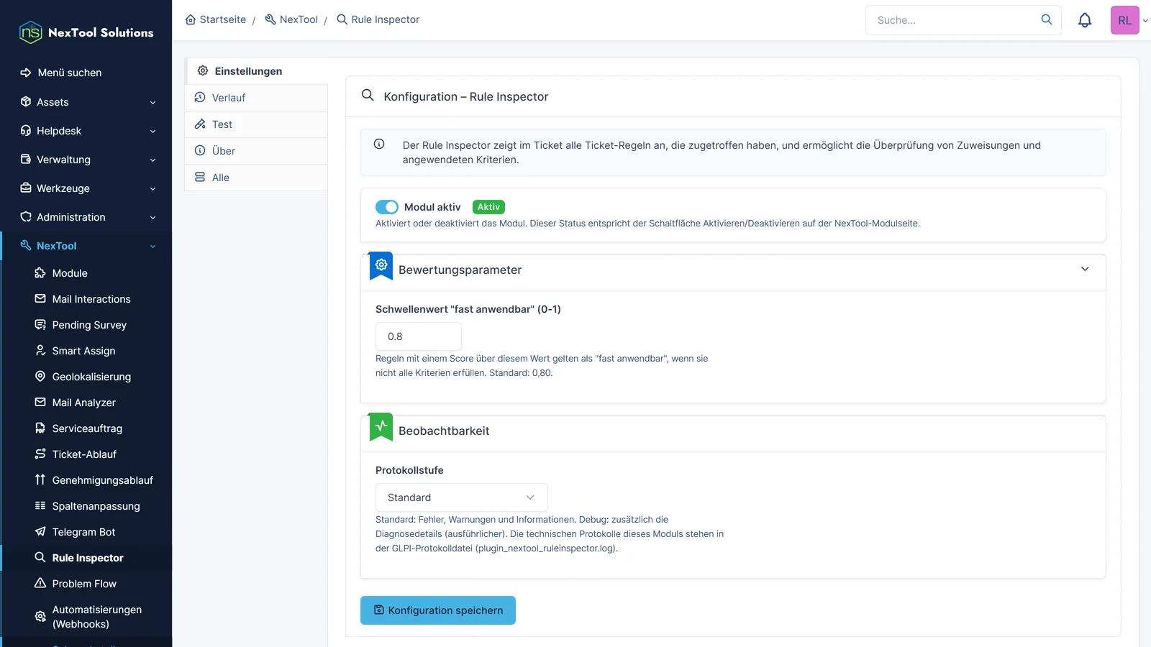The width and height of the screenshot is (1151, 647).
Task: Click the Schwellenwert input field with 0.8
Action: click(x=419, y=336)
